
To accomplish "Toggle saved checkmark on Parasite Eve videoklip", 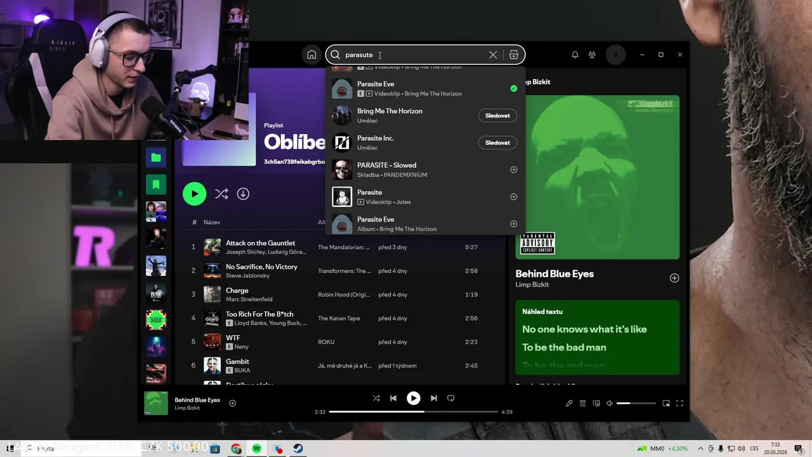I will [x=514, y=88].
